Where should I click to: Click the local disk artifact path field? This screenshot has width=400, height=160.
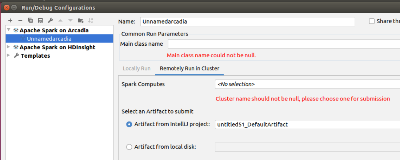[307, 147]
